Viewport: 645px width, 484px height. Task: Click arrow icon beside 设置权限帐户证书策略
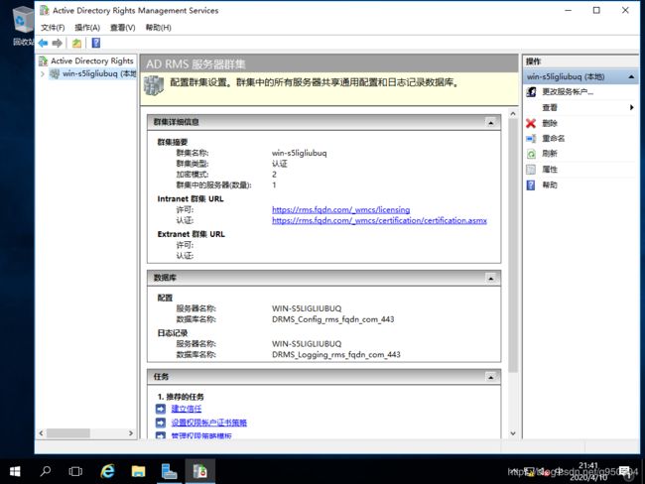[x=161, y=423]
